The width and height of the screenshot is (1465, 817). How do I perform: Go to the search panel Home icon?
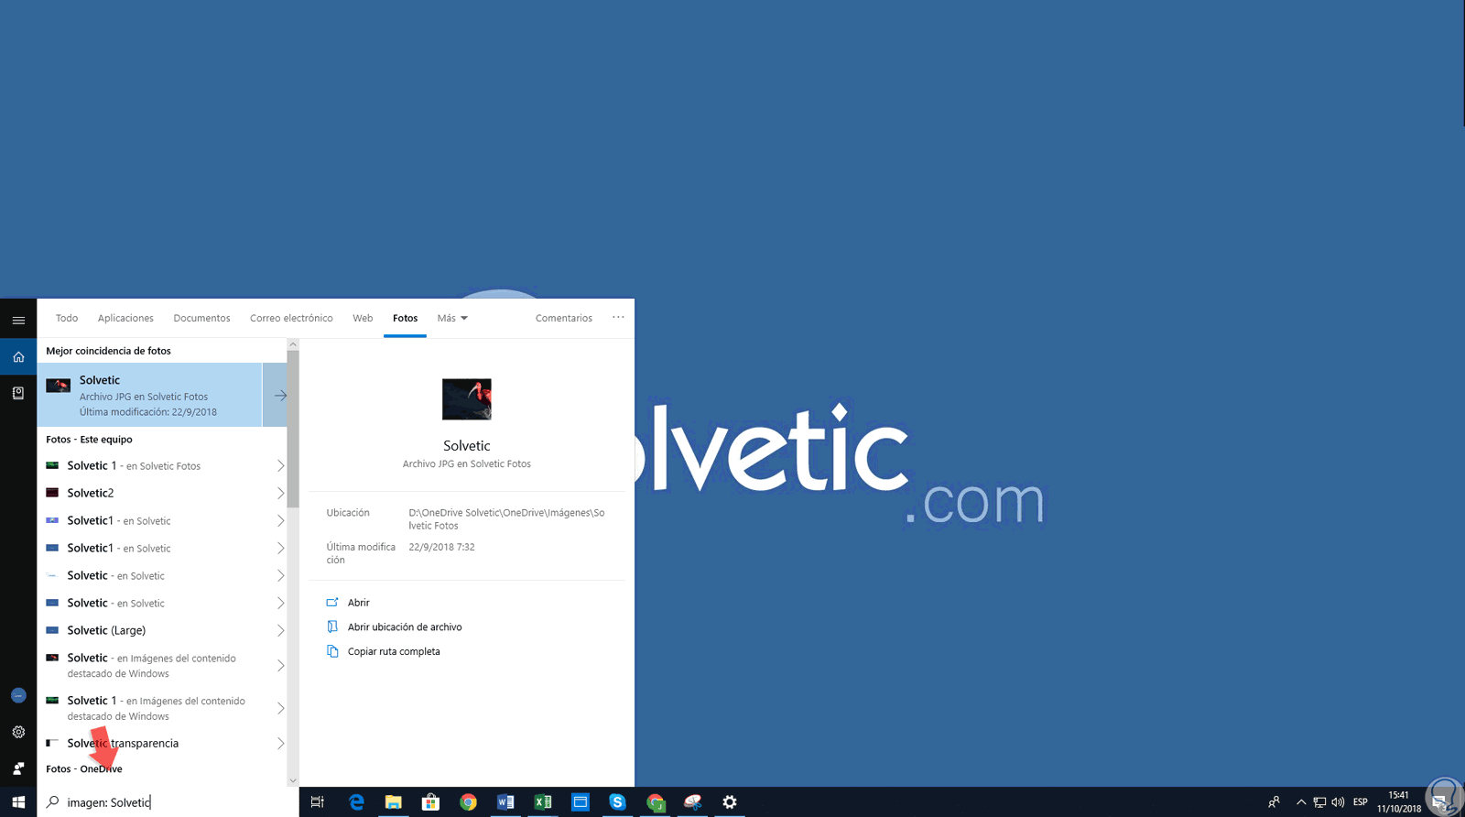click(x=18, y=356)
